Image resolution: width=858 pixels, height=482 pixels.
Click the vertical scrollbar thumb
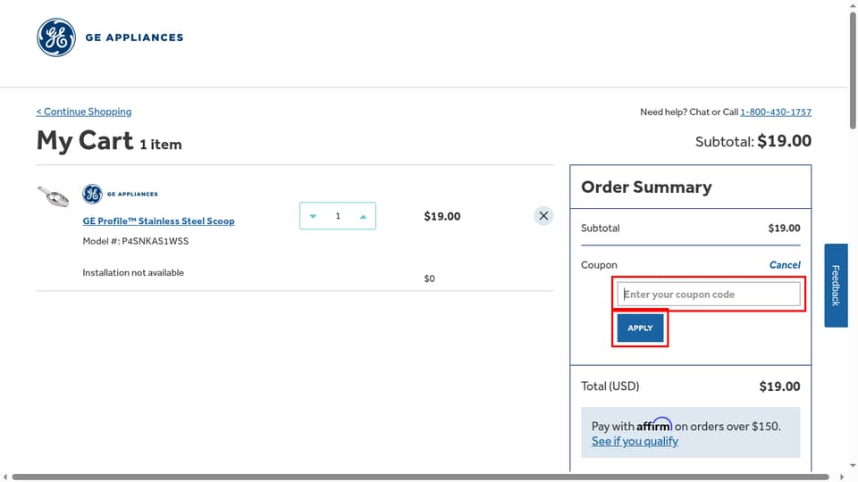853,70
